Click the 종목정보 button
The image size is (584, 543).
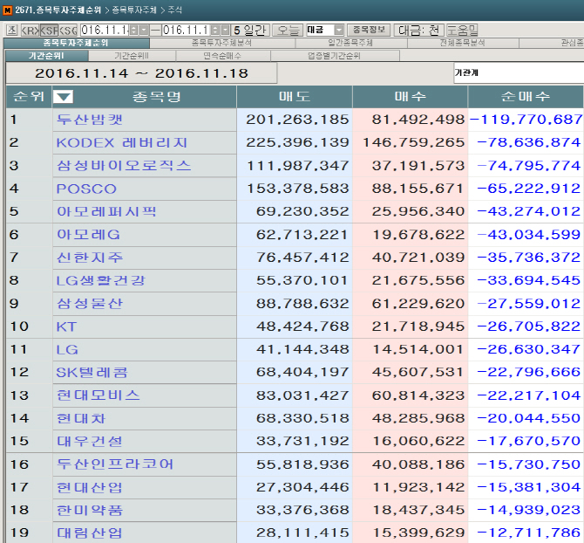[x=369, y=30]
